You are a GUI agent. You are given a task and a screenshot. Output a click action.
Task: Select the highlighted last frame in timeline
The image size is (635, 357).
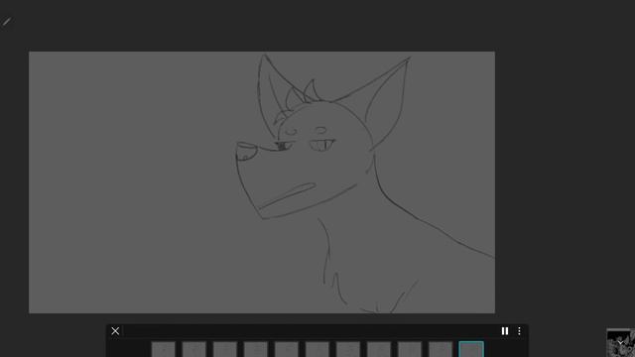471,349
